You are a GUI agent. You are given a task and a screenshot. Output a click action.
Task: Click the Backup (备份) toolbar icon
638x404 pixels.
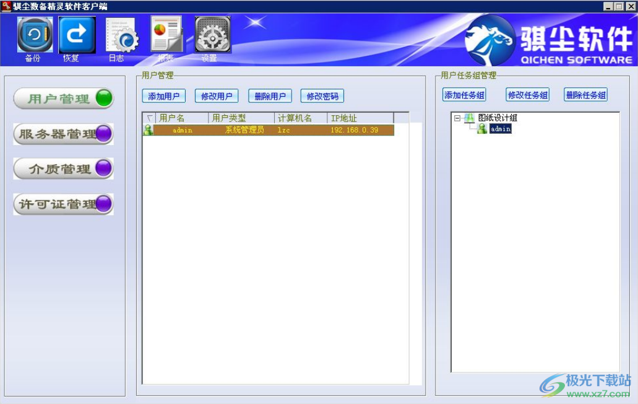[x=35, y=35]
